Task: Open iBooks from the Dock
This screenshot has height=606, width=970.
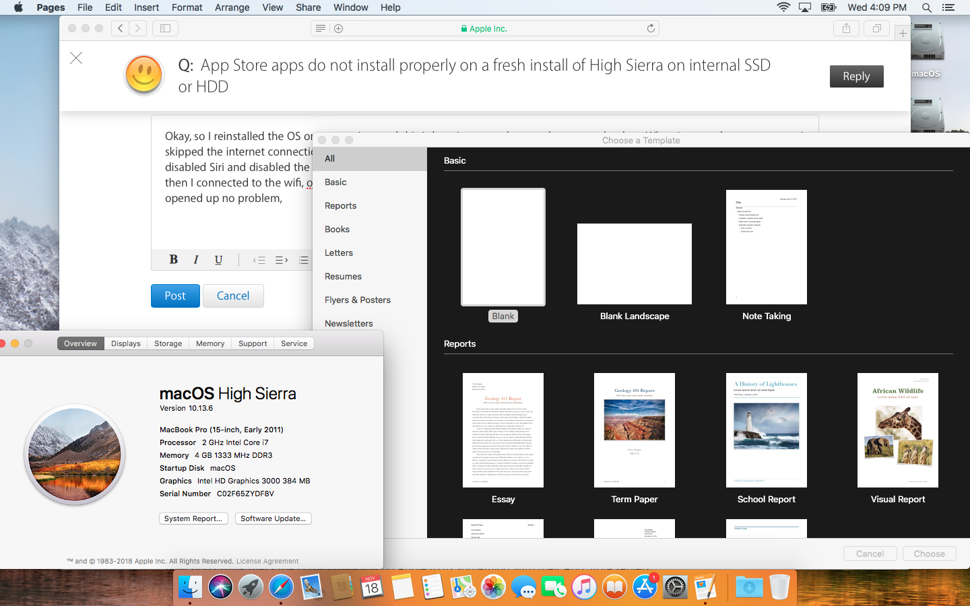Action: pyautogui.click(x=614, y=587)
